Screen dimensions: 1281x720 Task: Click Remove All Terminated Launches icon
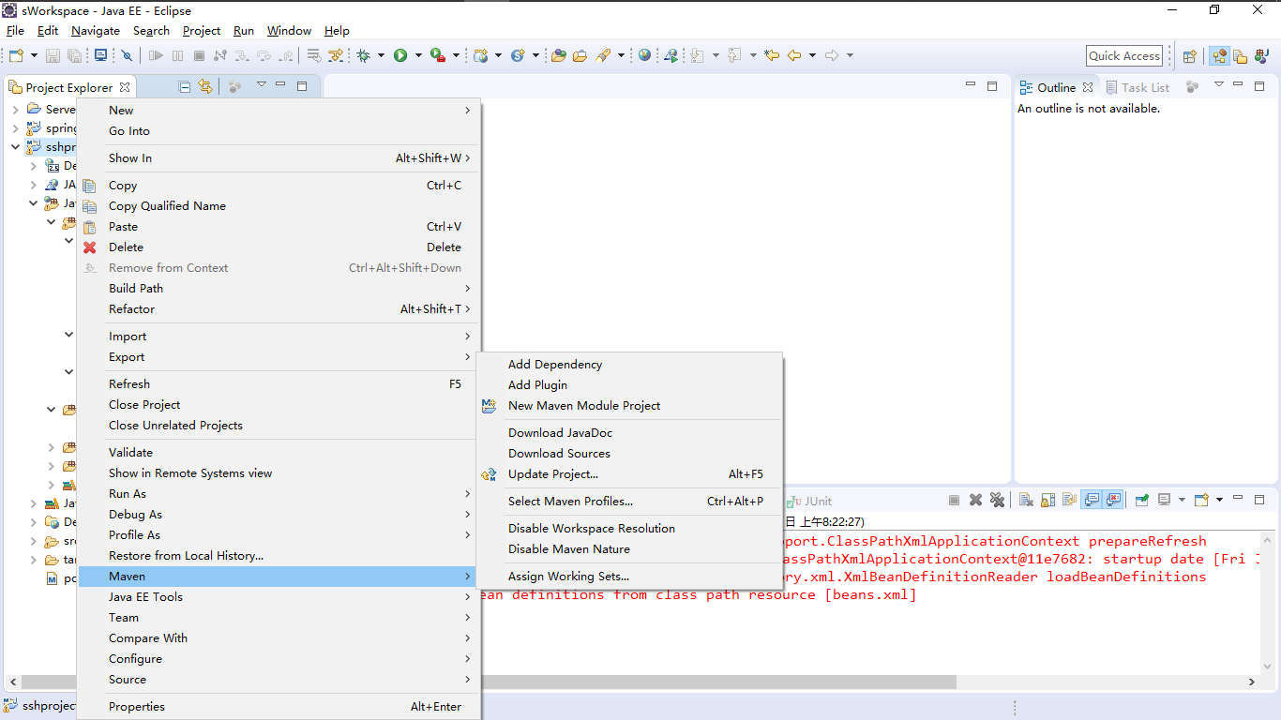(x=997, y=500)
